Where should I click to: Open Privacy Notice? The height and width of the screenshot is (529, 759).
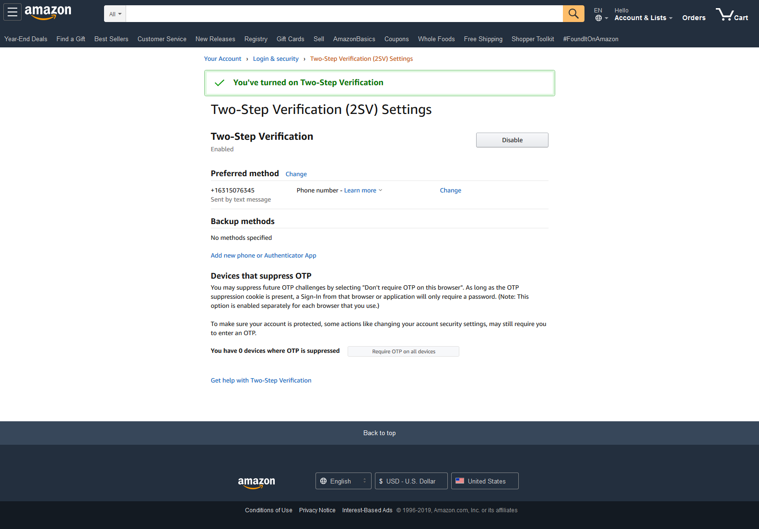click(317, 510)
